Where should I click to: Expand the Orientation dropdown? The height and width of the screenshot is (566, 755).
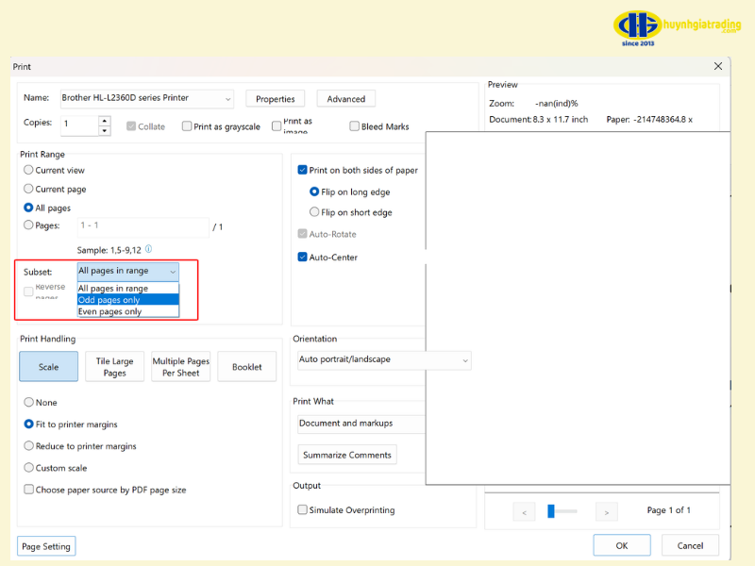point(464,359)
